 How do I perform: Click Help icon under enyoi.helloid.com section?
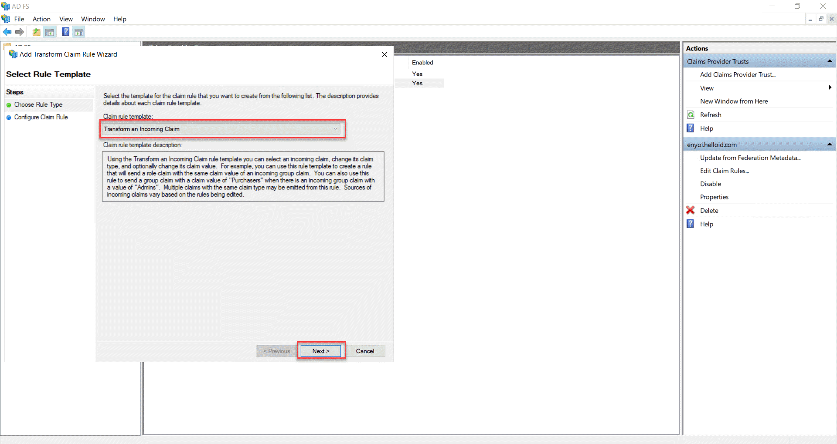[x=691, y=224]
